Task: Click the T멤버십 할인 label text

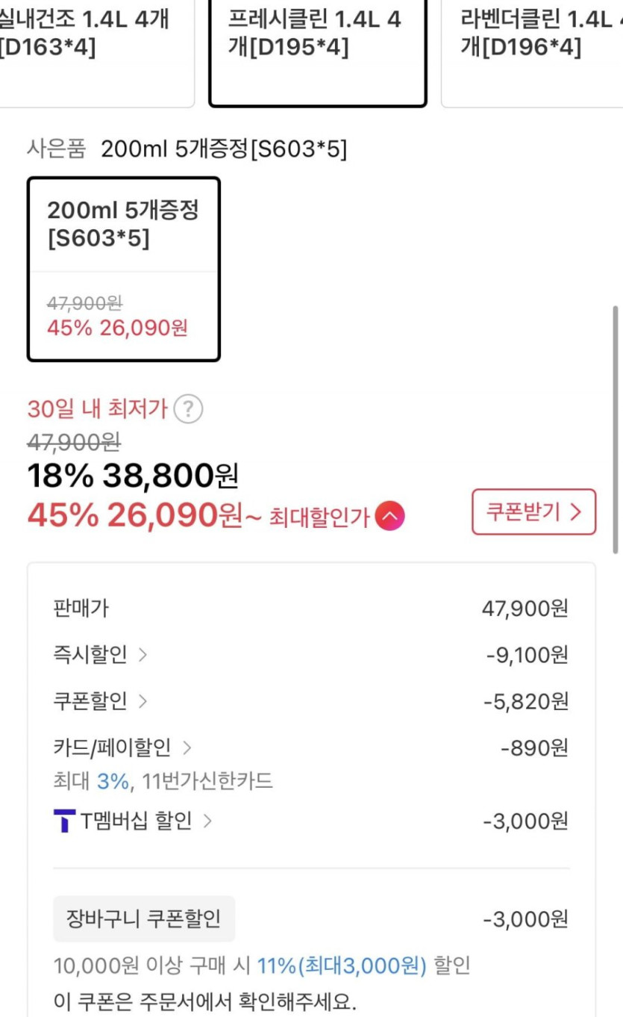Action: tap(136, 821)
